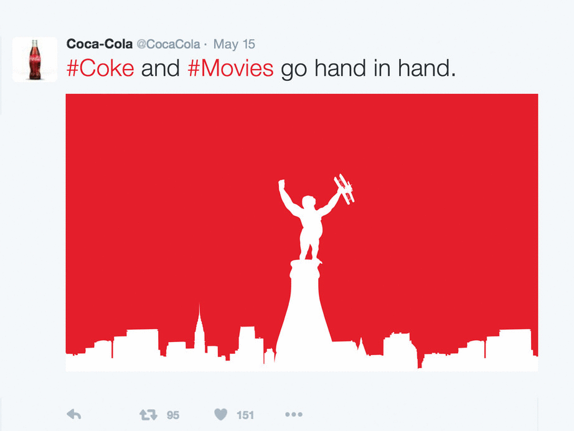Screen dimensions: 574x431
Task: Click the words "go hand in hand"
Action: click(x=369, y=68)
